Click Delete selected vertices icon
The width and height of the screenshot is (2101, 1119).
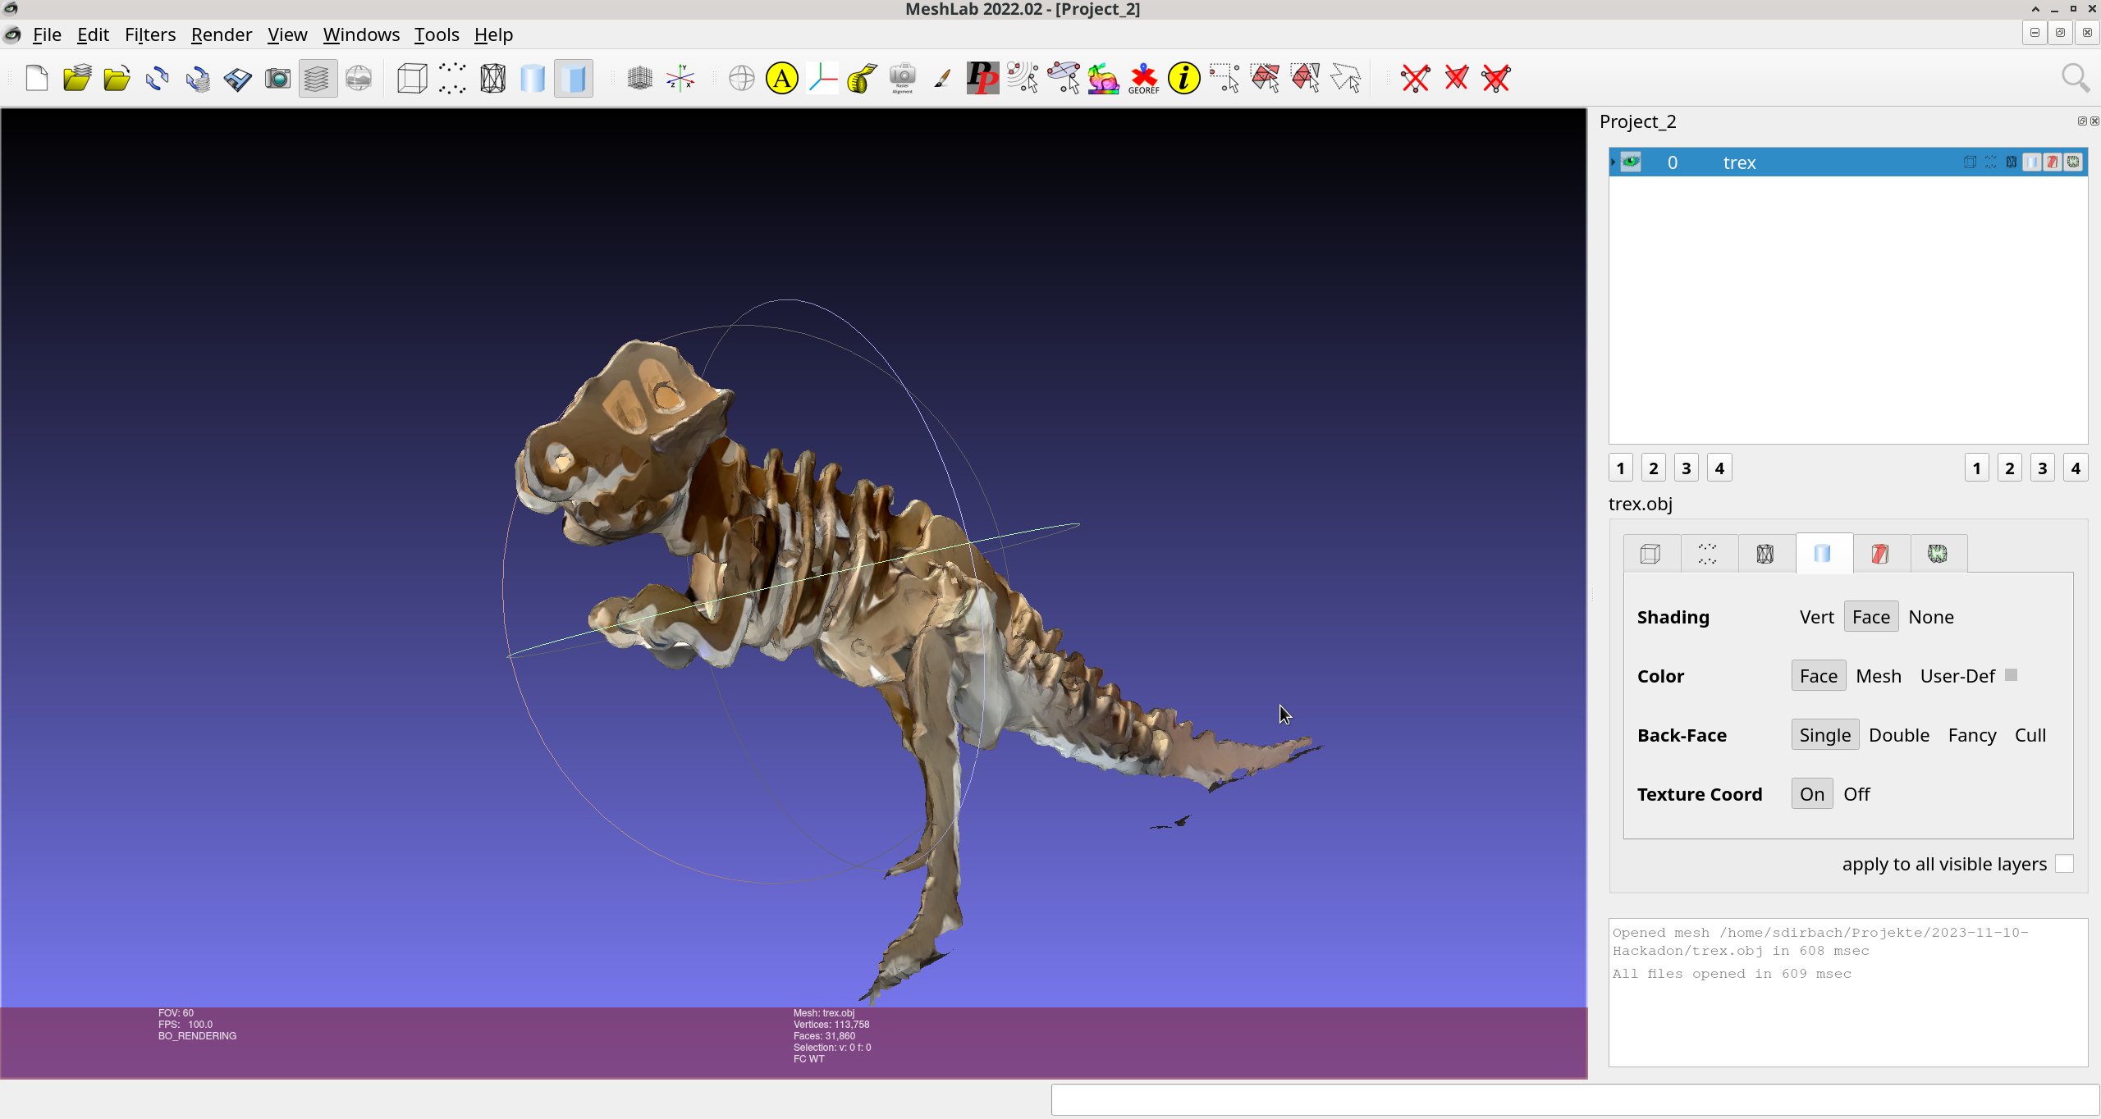pyautogui.click(x=1416, y=79)
